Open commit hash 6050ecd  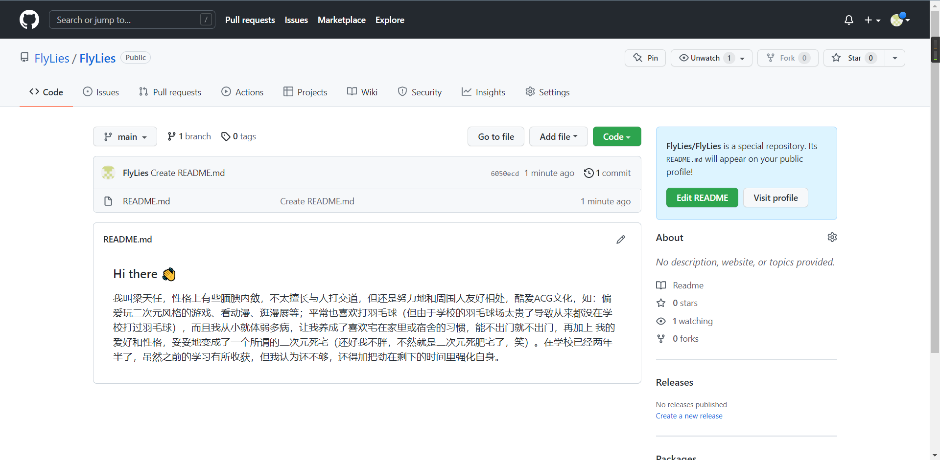point(505,174)
